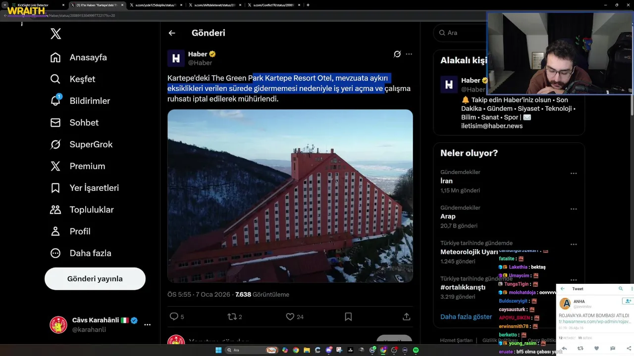Focus the Ara search field
The image size is (634, 356).
pos(461,33)
